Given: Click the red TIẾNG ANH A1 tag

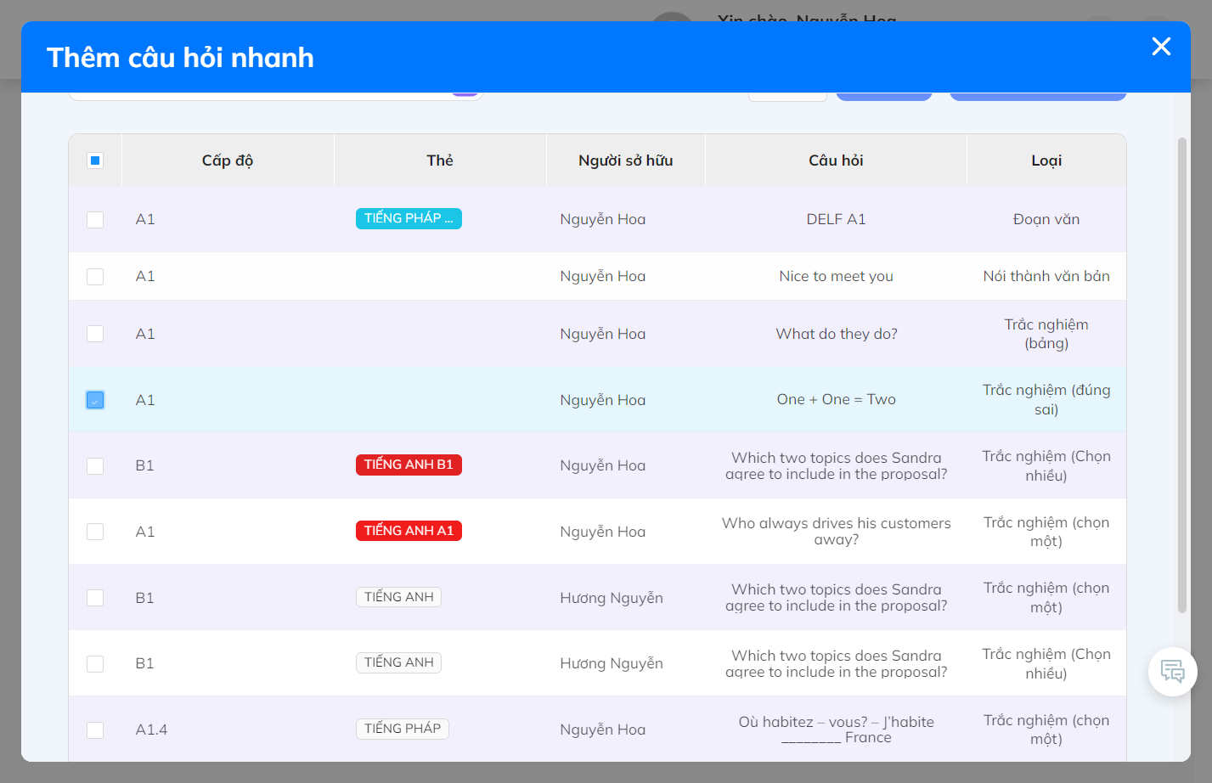Looking at the screenshot, I should pos(409,531).
